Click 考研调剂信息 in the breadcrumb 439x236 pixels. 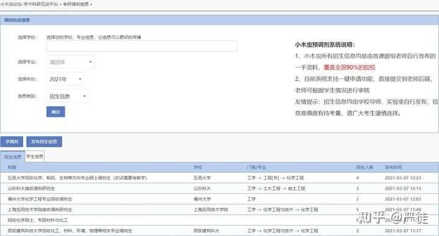click(76, 4)
